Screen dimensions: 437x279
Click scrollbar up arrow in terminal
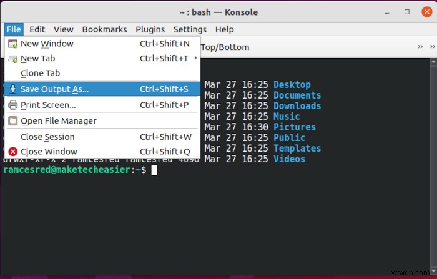(433, 62)
